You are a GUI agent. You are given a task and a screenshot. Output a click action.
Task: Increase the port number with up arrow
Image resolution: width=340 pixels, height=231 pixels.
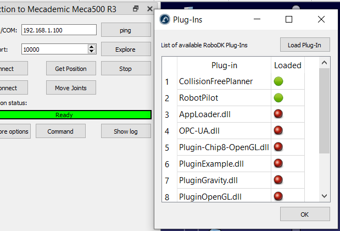[x=92, y=47]
